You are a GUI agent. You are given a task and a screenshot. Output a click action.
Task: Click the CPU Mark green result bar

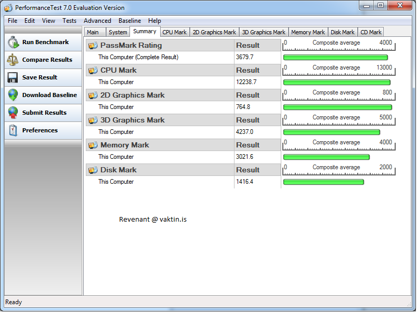click(336, 82)
